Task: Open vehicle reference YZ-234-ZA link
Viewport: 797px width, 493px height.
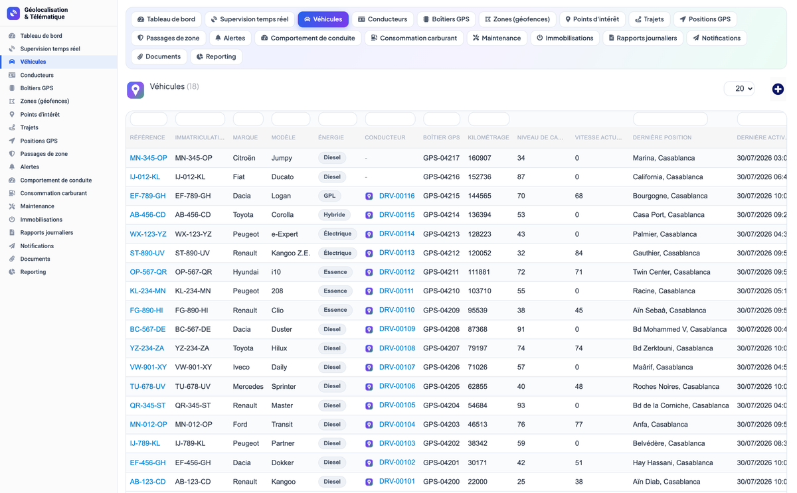Action: 147,348
